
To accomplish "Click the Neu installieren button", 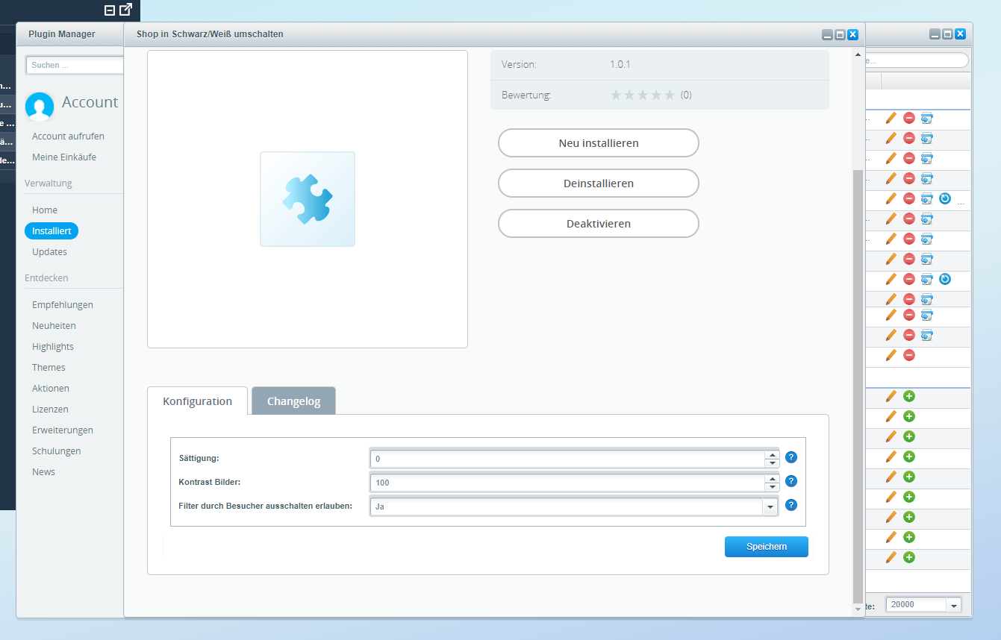I will (599, 142).
